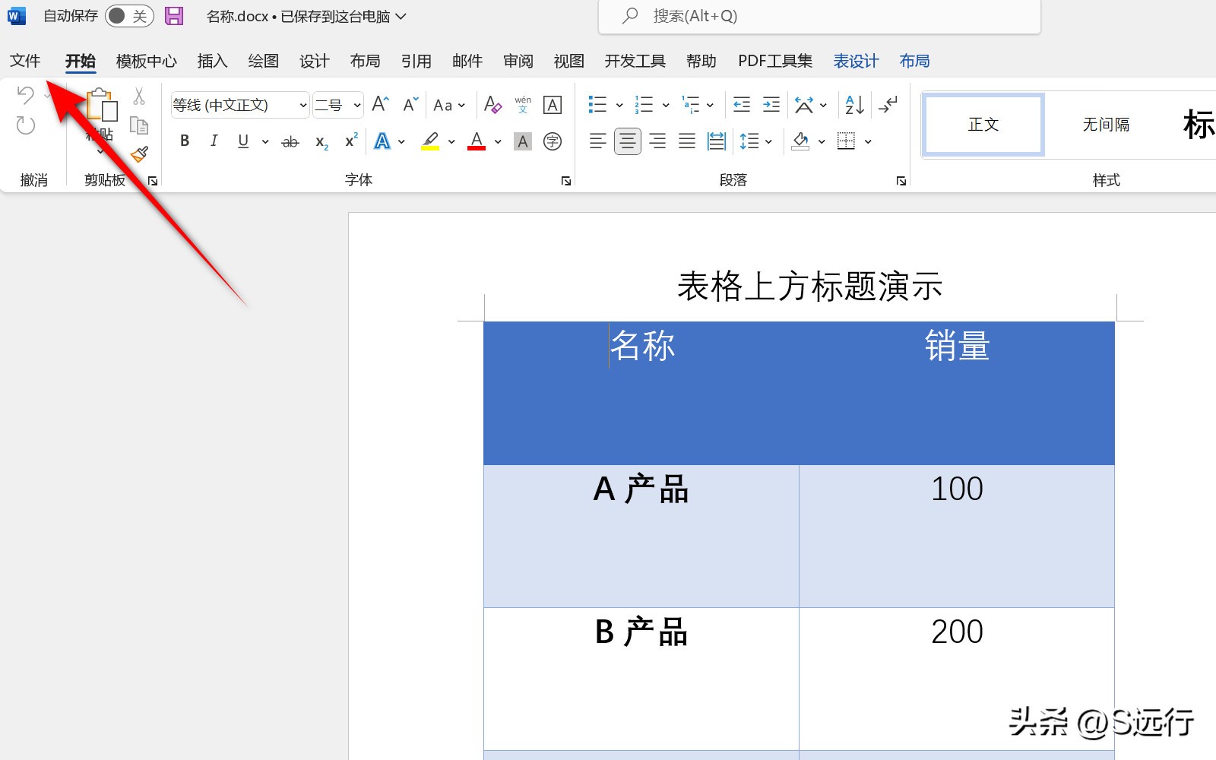This screenshot has width=1216, height=760.
Task: Toggle underline on selected text
Action: [x=242, y=141]
